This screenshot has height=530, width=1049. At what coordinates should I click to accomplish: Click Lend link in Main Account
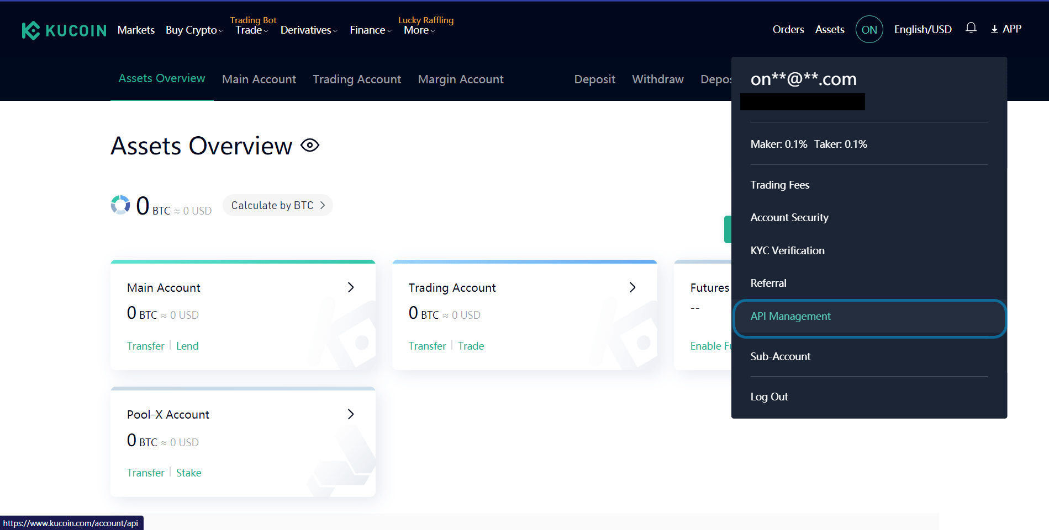pos(187,346)
